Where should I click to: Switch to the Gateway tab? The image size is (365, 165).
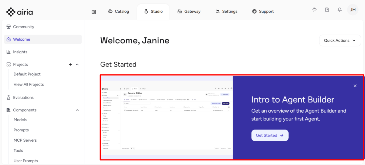click(x=189, y=12)
